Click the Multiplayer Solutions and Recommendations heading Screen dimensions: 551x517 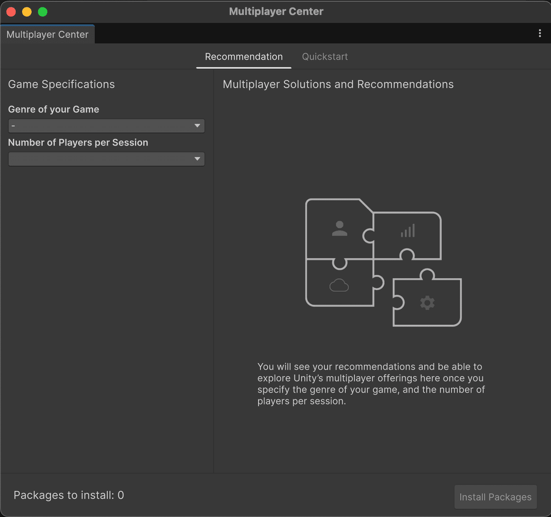(338, 84)
